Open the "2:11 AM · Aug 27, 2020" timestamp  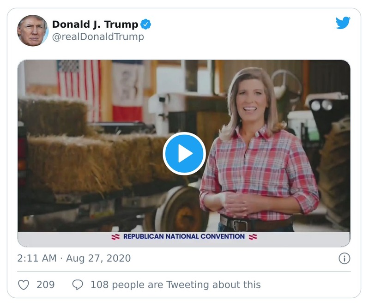click(x=74, y=259)
